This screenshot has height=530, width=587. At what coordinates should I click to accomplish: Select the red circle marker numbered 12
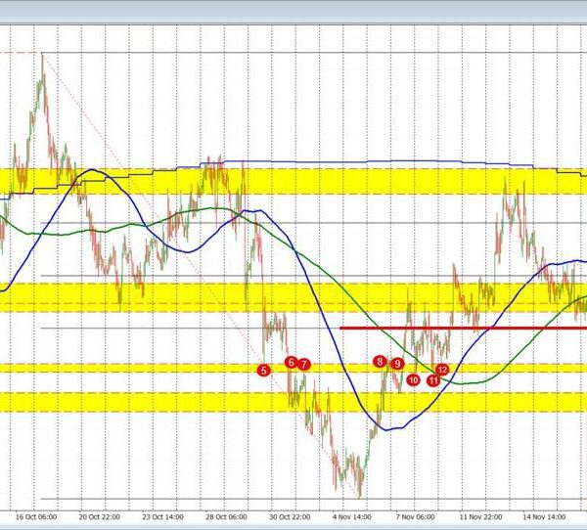pos(442,371)
